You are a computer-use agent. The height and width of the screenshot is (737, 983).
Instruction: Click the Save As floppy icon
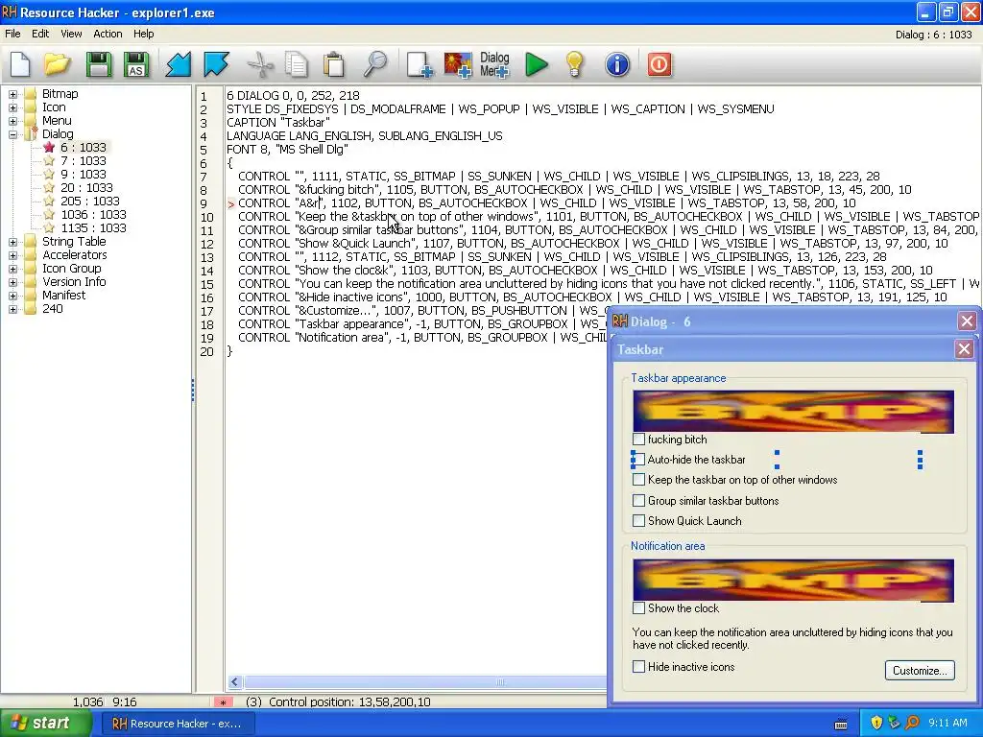tap(136, 64)
